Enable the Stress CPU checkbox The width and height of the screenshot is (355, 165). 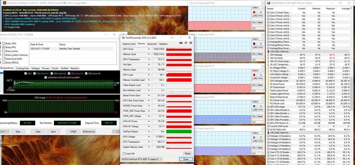(3, 43)
